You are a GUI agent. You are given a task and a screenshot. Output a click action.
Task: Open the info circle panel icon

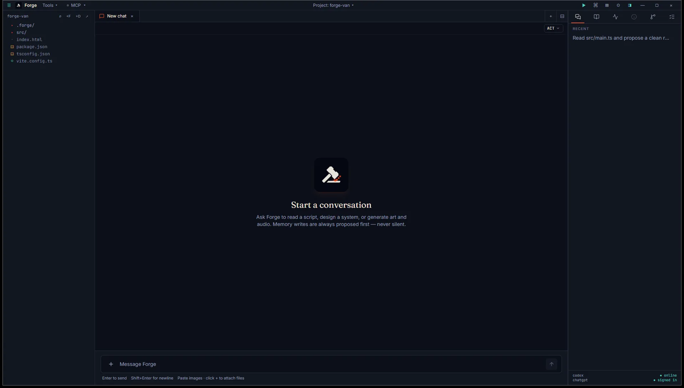coord(634,17)
